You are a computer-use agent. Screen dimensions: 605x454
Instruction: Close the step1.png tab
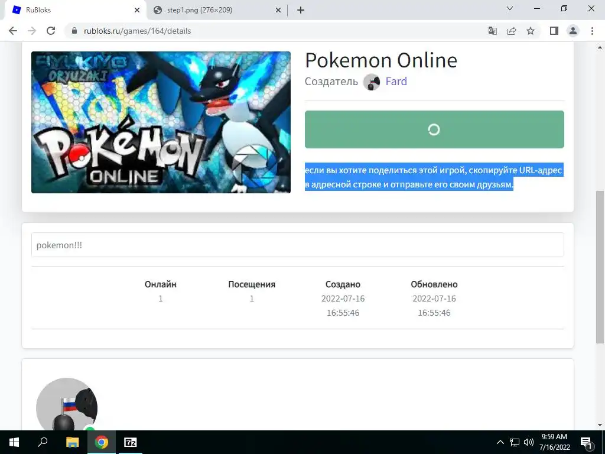pos(278,10)
